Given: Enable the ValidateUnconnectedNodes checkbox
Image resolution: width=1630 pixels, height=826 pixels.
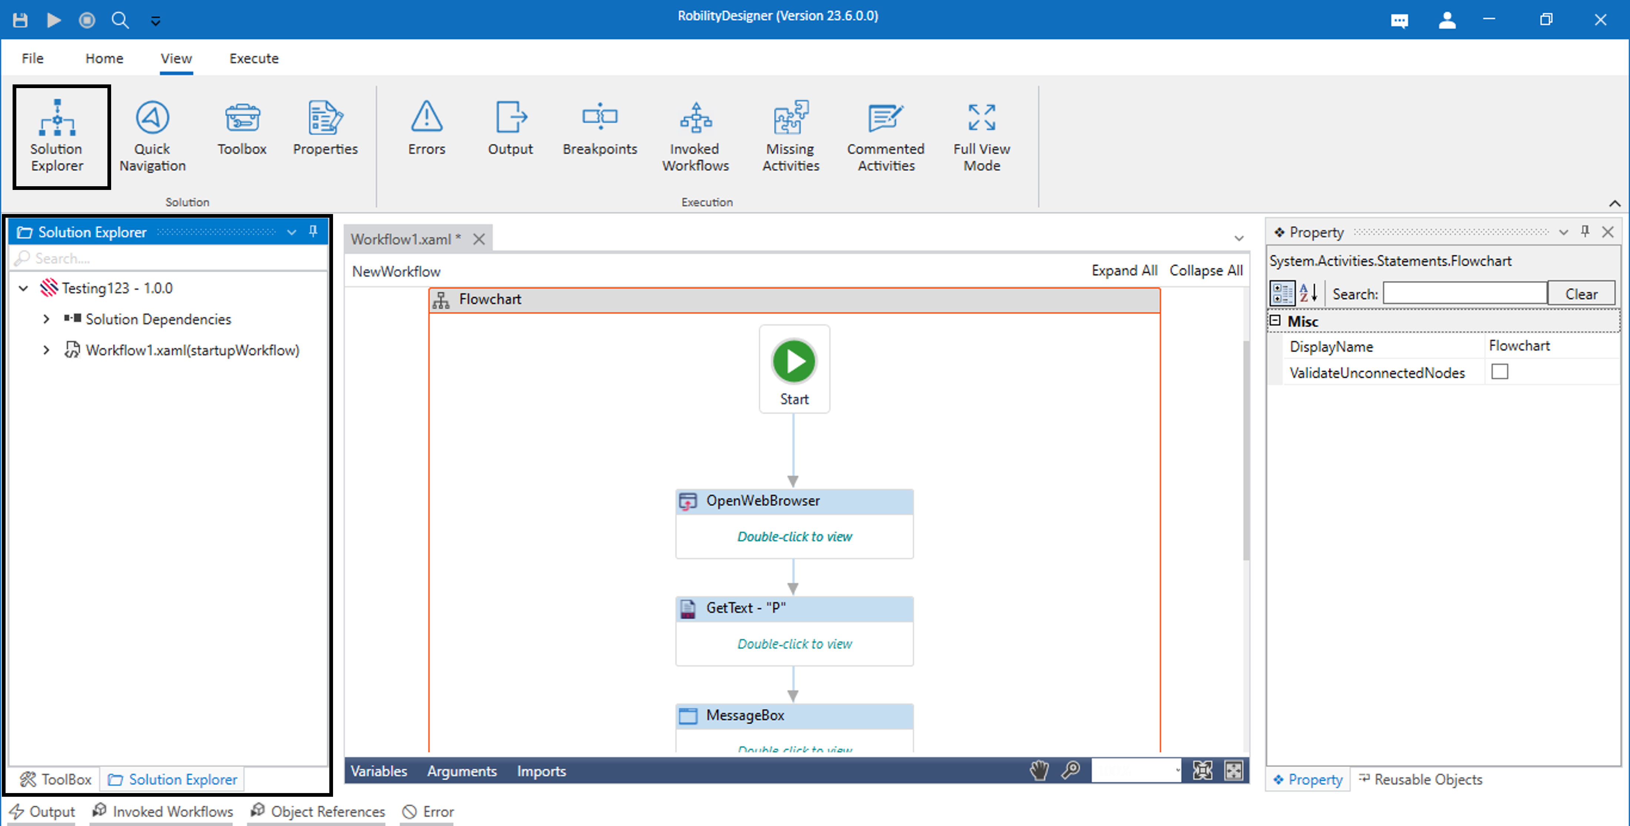Looking at the screenshot, I should tap(1499, 372).
